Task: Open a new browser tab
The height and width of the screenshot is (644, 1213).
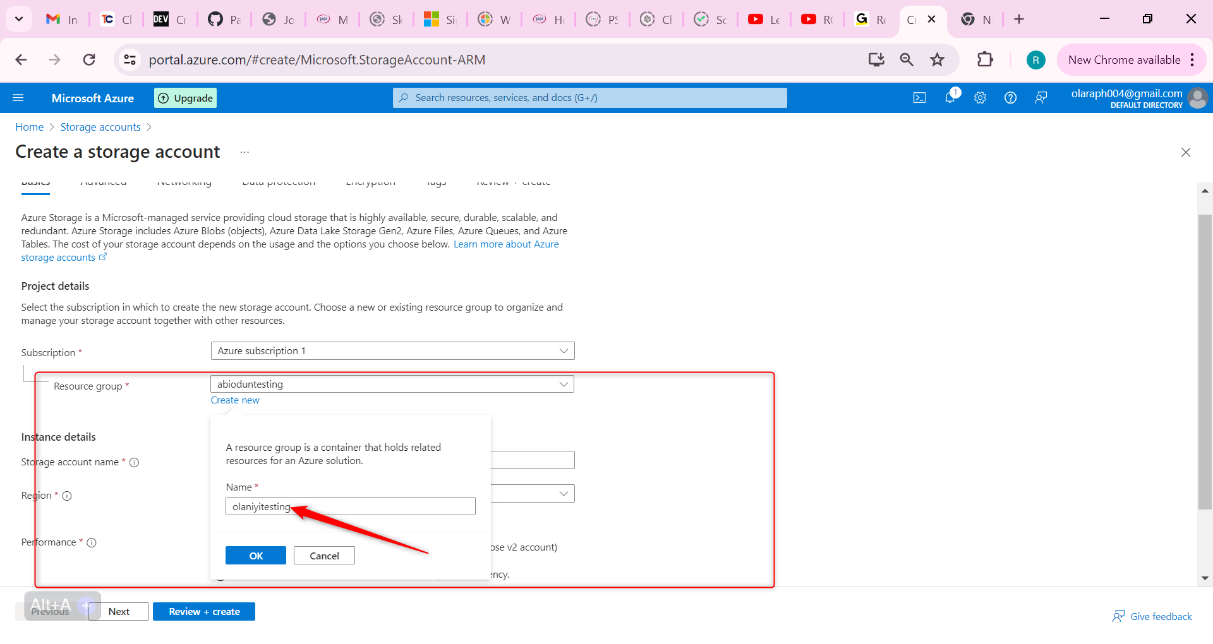Action: (x=1019, y=20)
